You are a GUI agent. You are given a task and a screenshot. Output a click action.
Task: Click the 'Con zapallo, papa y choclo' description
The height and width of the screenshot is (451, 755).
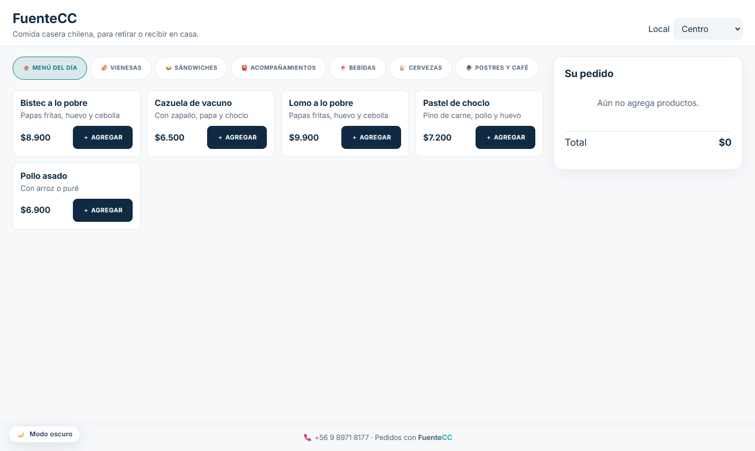[x=201, y=115]
